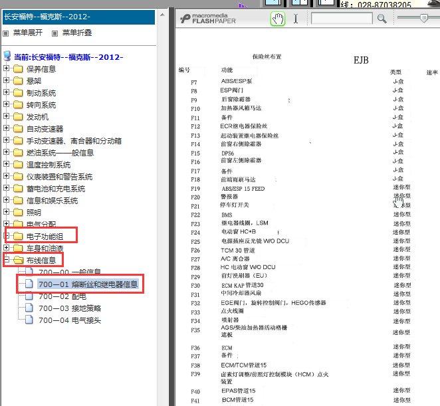Expand the 燃油系统 tree node
The height and width of the screenshot is (406, 440).
coord(6,152)
